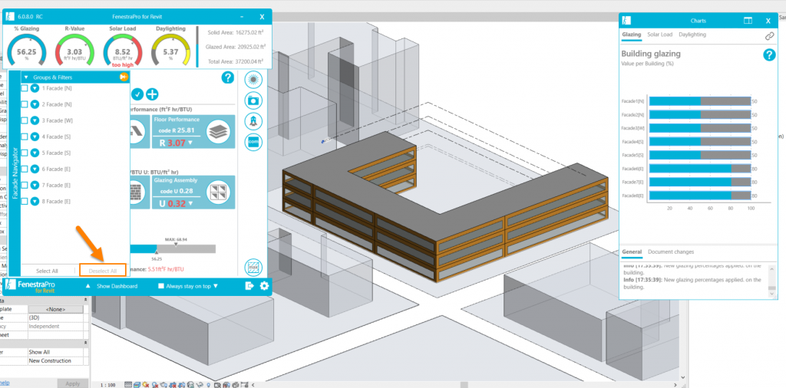Click Temporary Hide/Isolate glasses icon
This screenshot has height=388, width=786.
pos(200,384)
